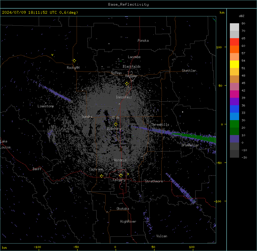This screenshot has width=257, height=251.
Task: Click the Blackfalds city label
Action: point(131,66)
